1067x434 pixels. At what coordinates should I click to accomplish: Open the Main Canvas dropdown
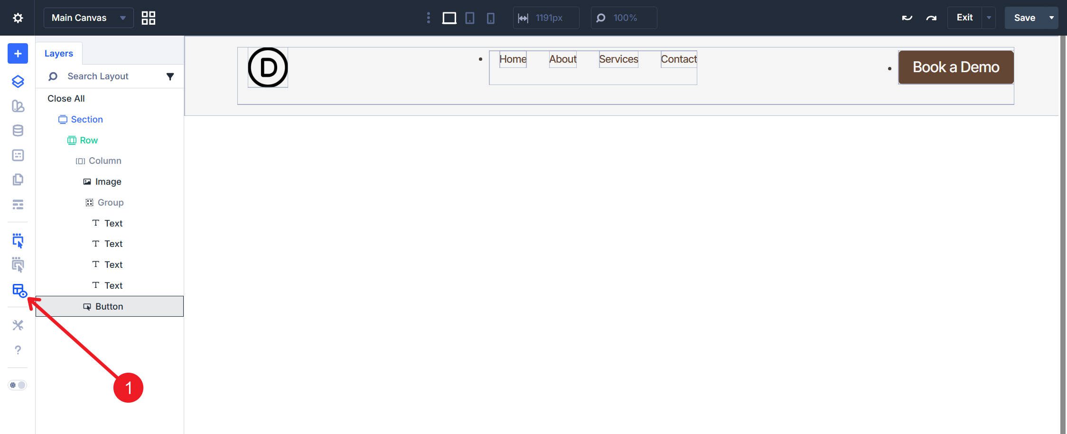click(88, 18)
